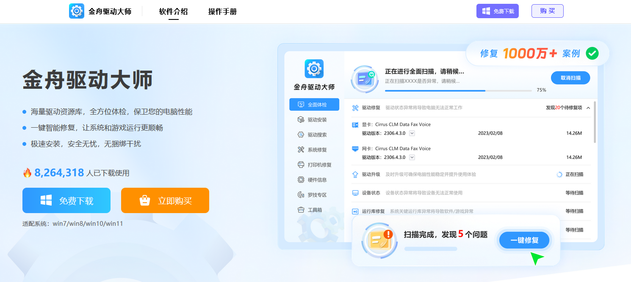Click the 75% progress label

coord(541,90)
